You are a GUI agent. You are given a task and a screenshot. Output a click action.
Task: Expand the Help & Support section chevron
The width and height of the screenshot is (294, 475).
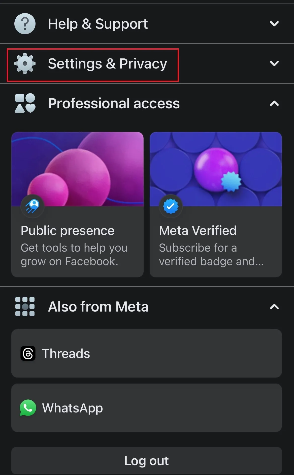coord(274,24)
